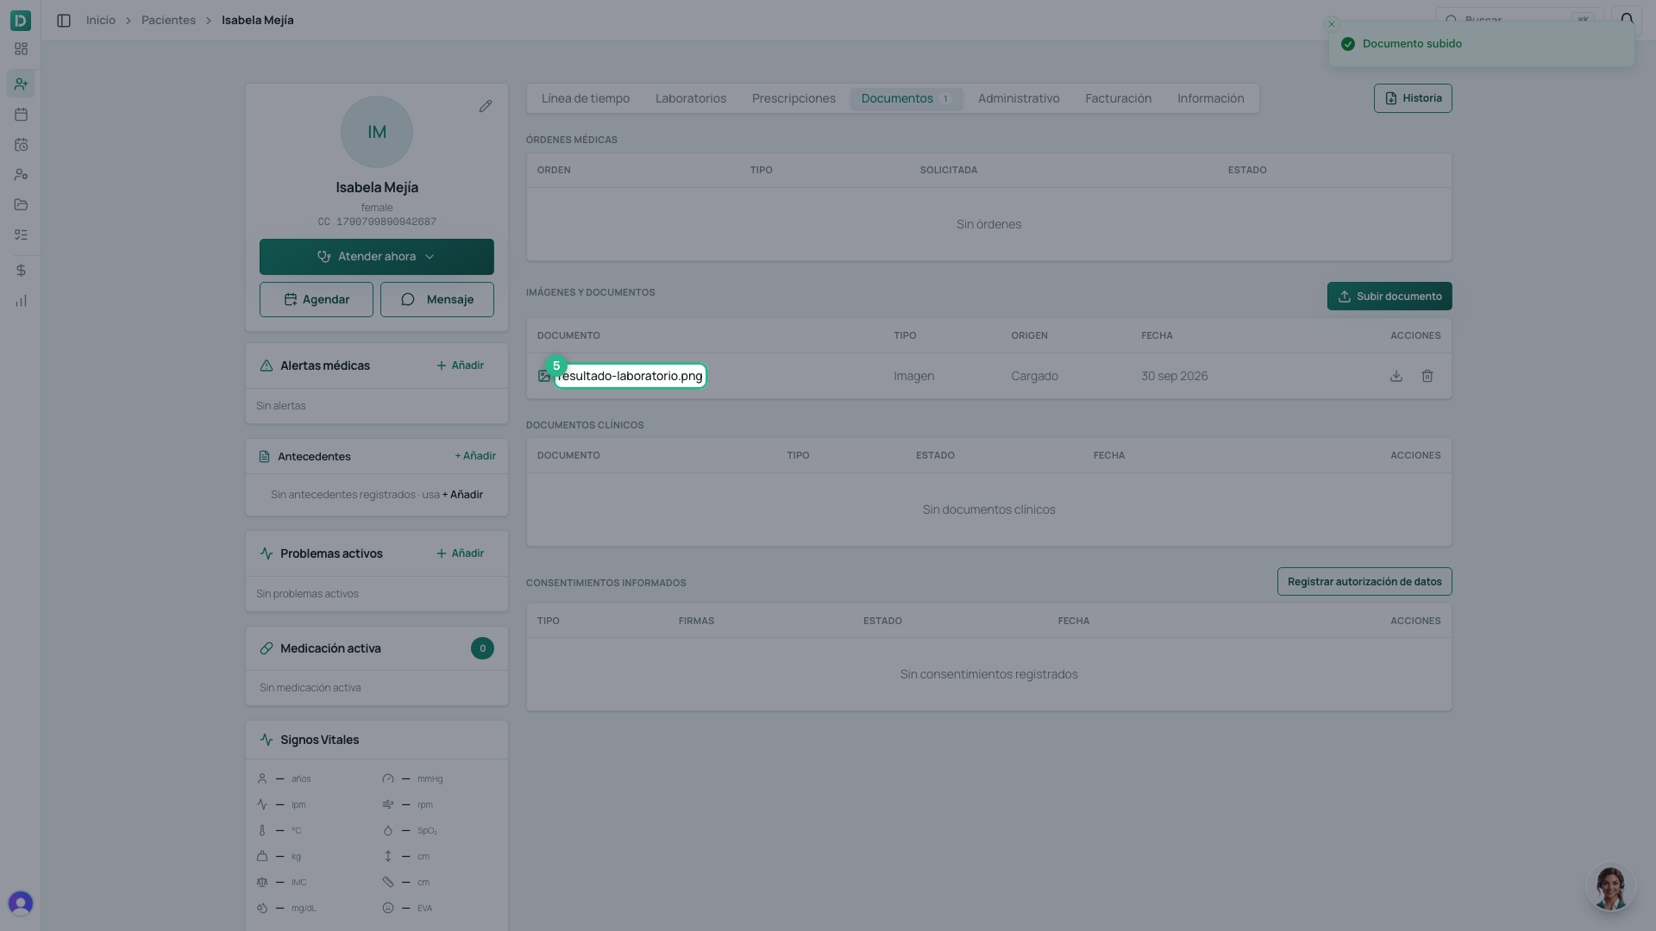The image size is (1656, 931).
Task: Open the assistant avatar chat bubble
Action: [1610, 888]
